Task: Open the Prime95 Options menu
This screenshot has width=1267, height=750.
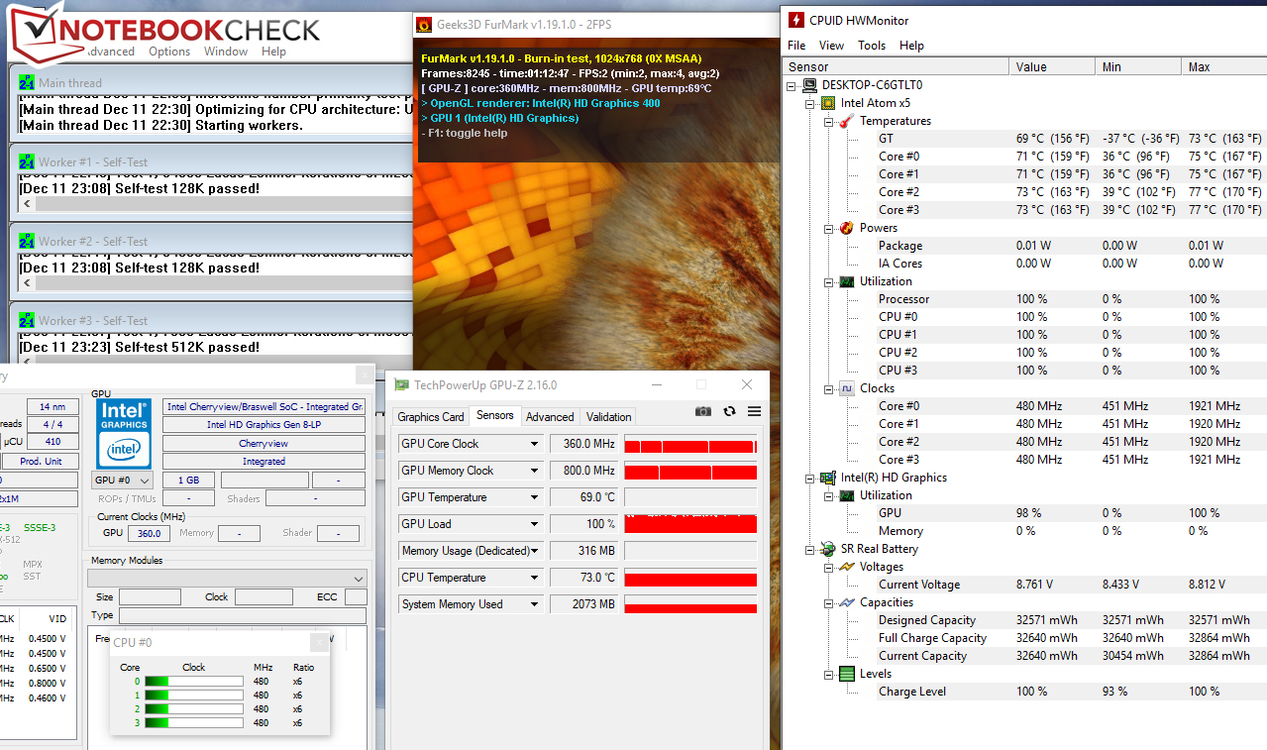Action: click(x=169, y=52)
